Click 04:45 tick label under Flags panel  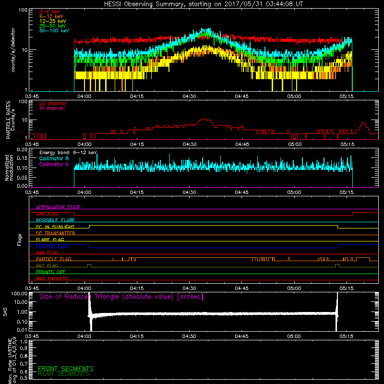[x=242, y=288]
